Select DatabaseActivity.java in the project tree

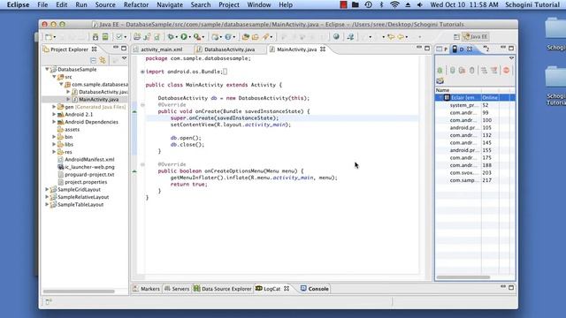click(x=103, y=92)
